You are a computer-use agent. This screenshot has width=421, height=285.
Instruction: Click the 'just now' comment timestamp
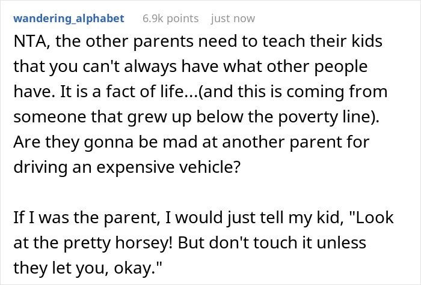pos(233,19)
